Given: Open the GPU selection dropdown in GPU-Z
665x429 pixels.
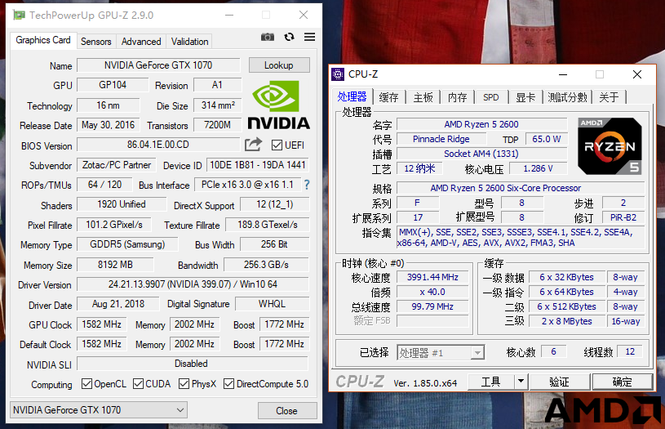Looking at the screenshot, I should point(99,410).
